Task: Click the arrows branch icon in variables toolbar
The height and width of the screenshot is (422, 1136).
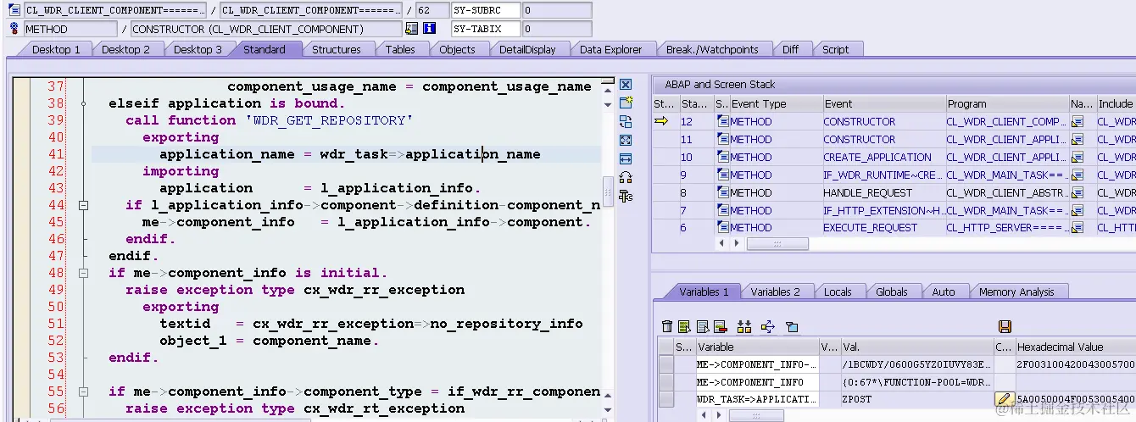Action: click(x=768, y=326)
